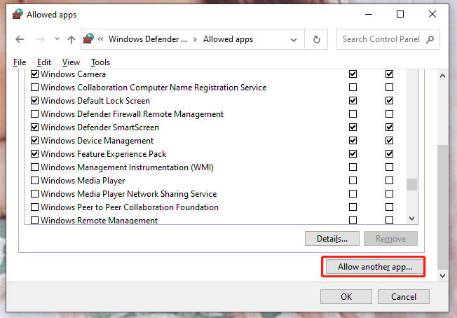This screenshot has height=318, width=457.
Task: Go back using the Back arrow
Action: click(x=20, y=39)
